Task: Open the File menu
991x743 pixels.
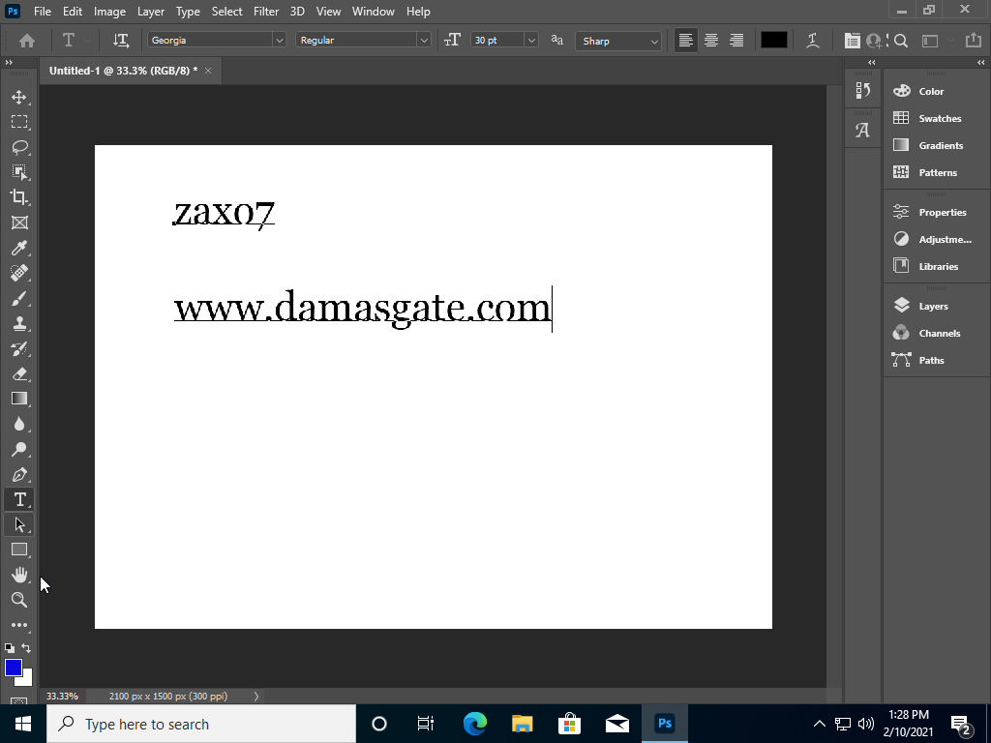Action: pos(43,12)
